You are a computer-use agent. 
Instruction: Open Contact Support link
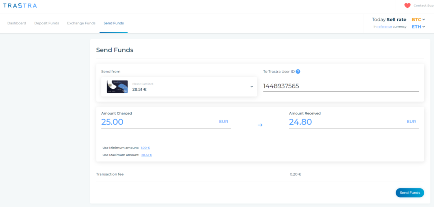click(423, 6)
